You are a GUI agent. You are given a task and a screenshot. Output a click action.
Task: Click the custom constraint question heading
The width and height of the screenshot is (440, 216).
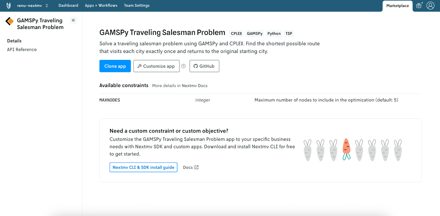coord(169,131)
